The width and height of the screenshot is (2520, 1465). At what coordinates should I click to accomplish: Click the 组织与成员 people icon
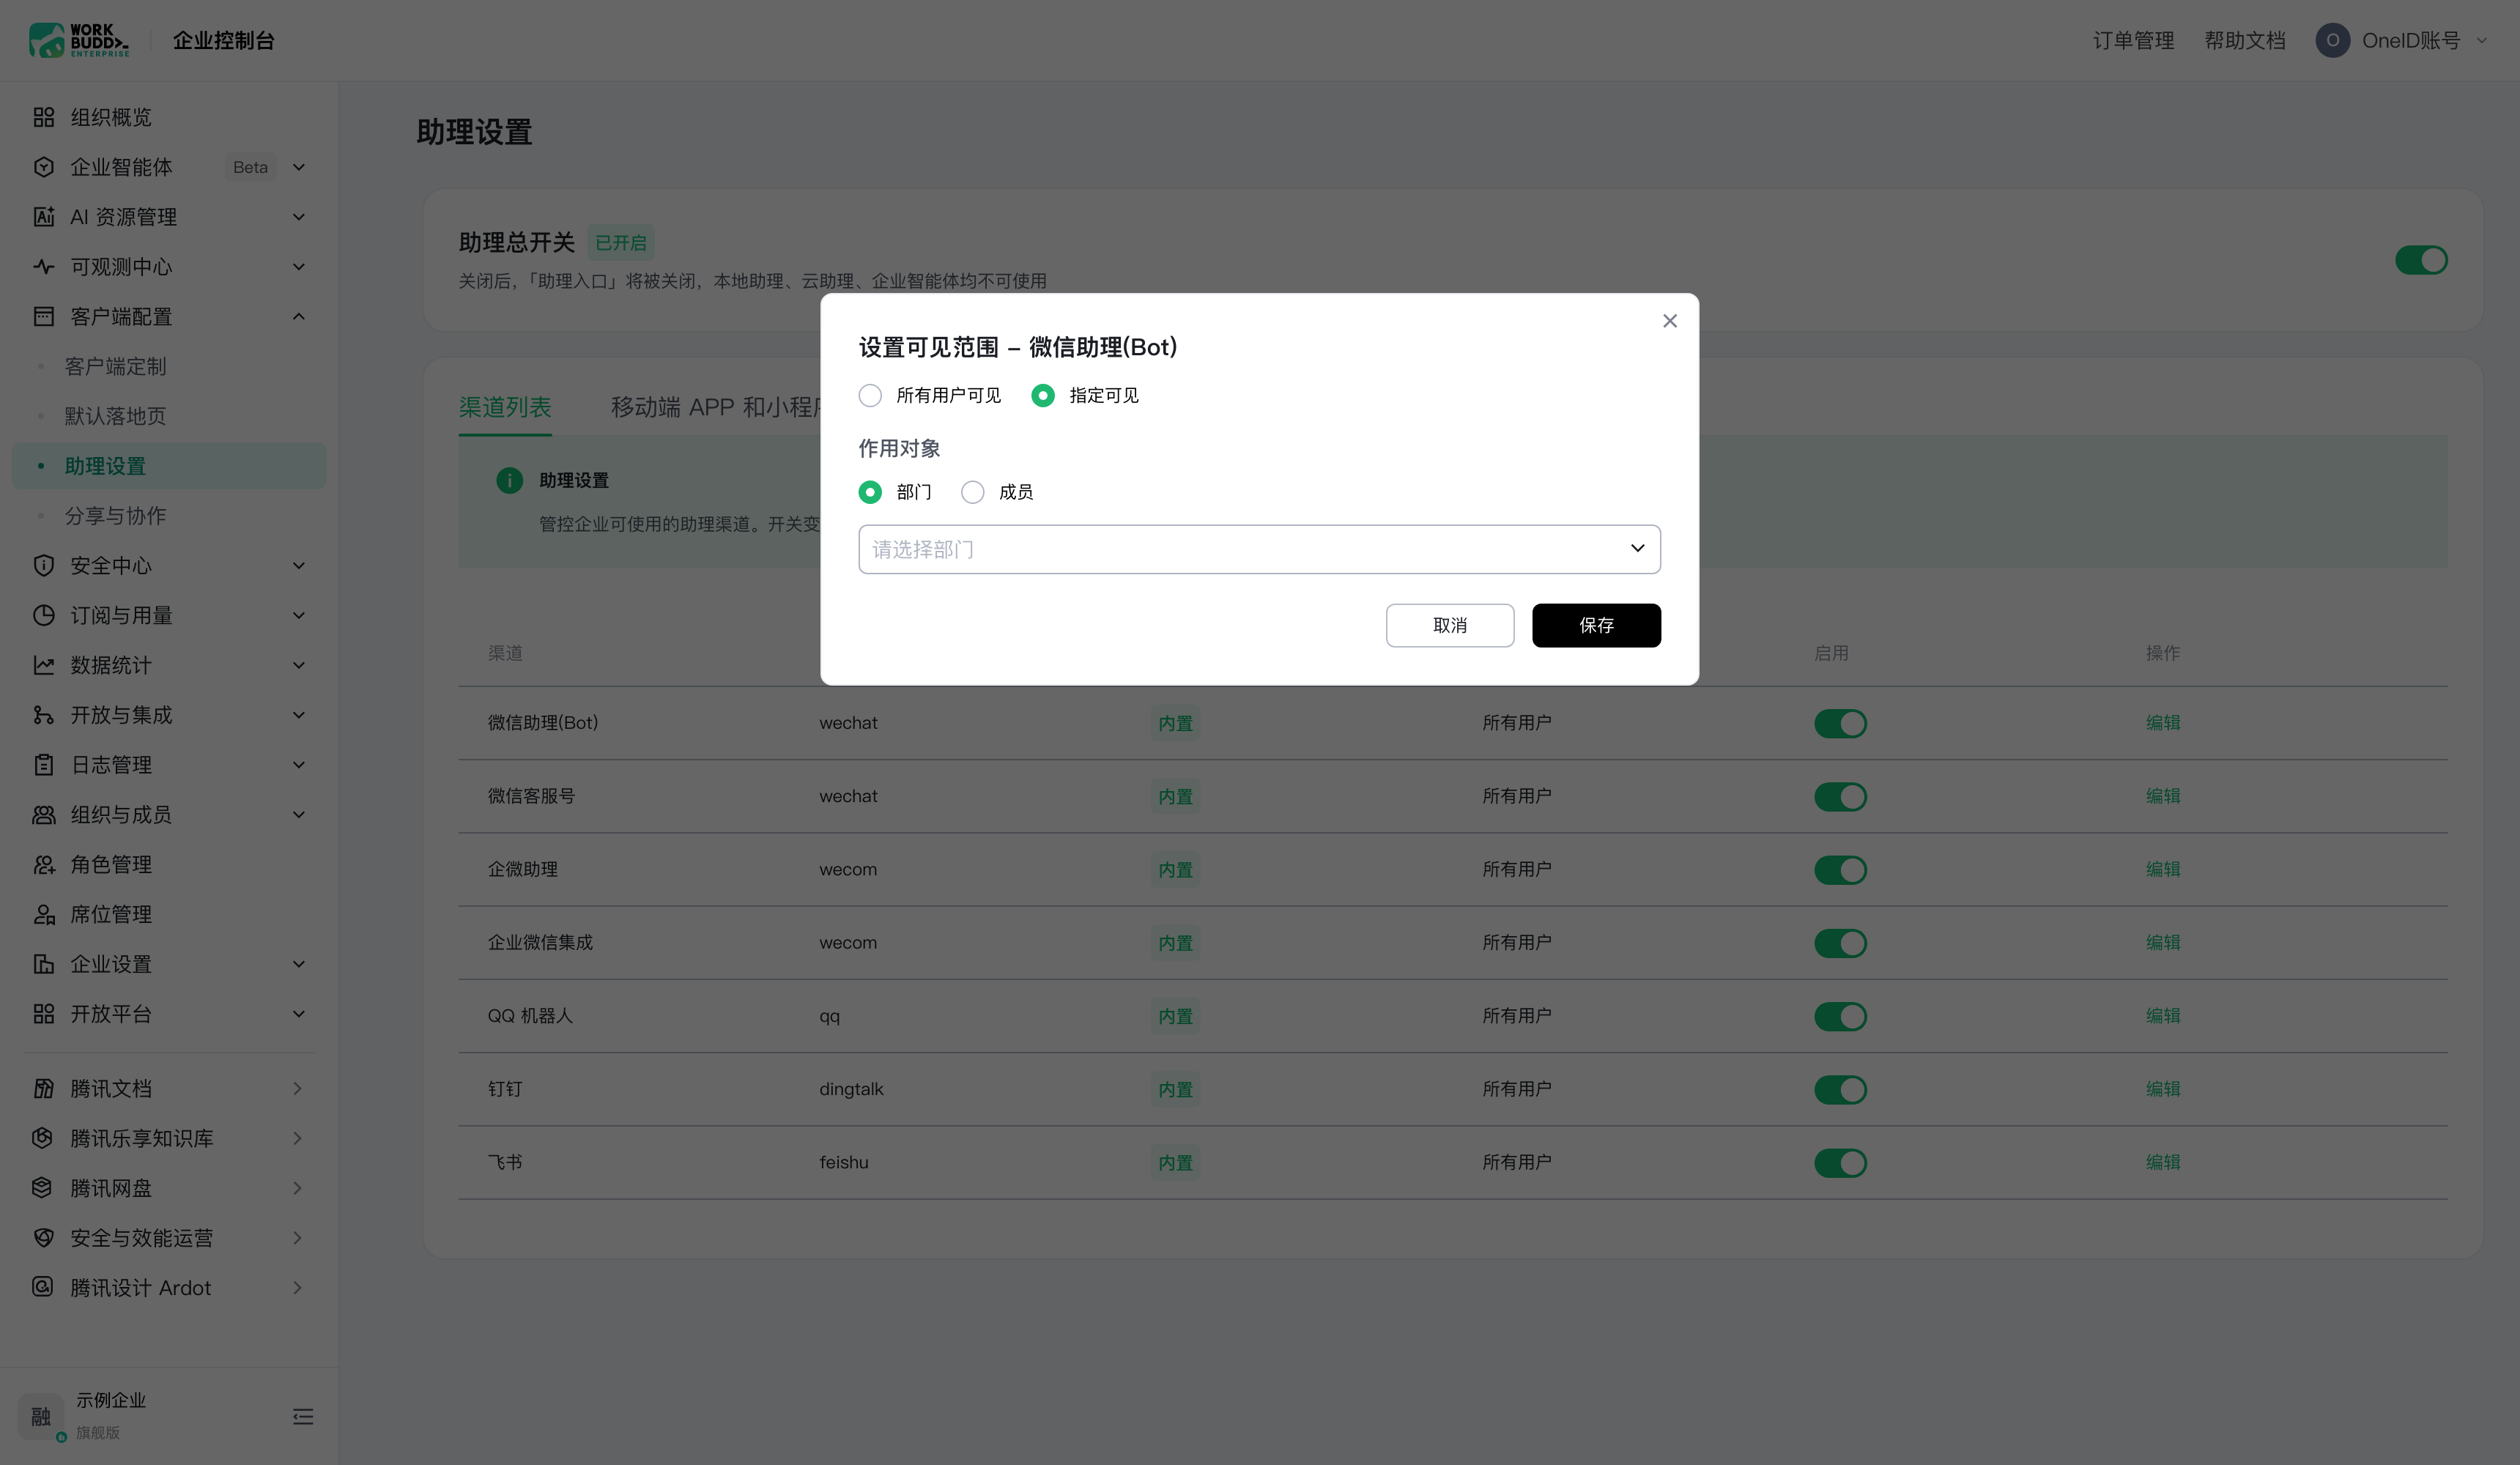click(x=43, y=815)
